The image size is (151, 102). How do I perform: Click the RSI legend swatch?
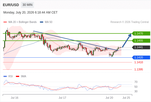[5, 76]
